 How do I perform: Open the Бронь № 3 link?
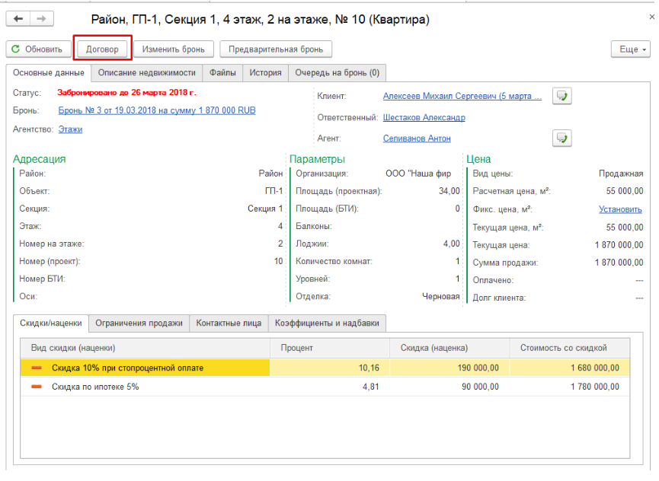coord(157,110)
